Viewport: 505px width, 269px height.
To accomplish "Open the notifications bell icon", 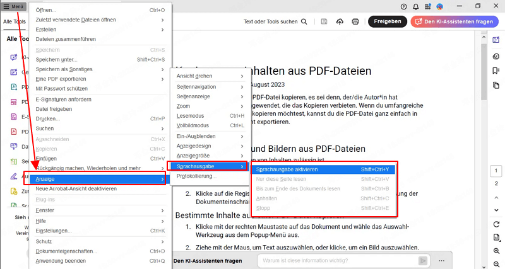I will (x=416, y=6).
